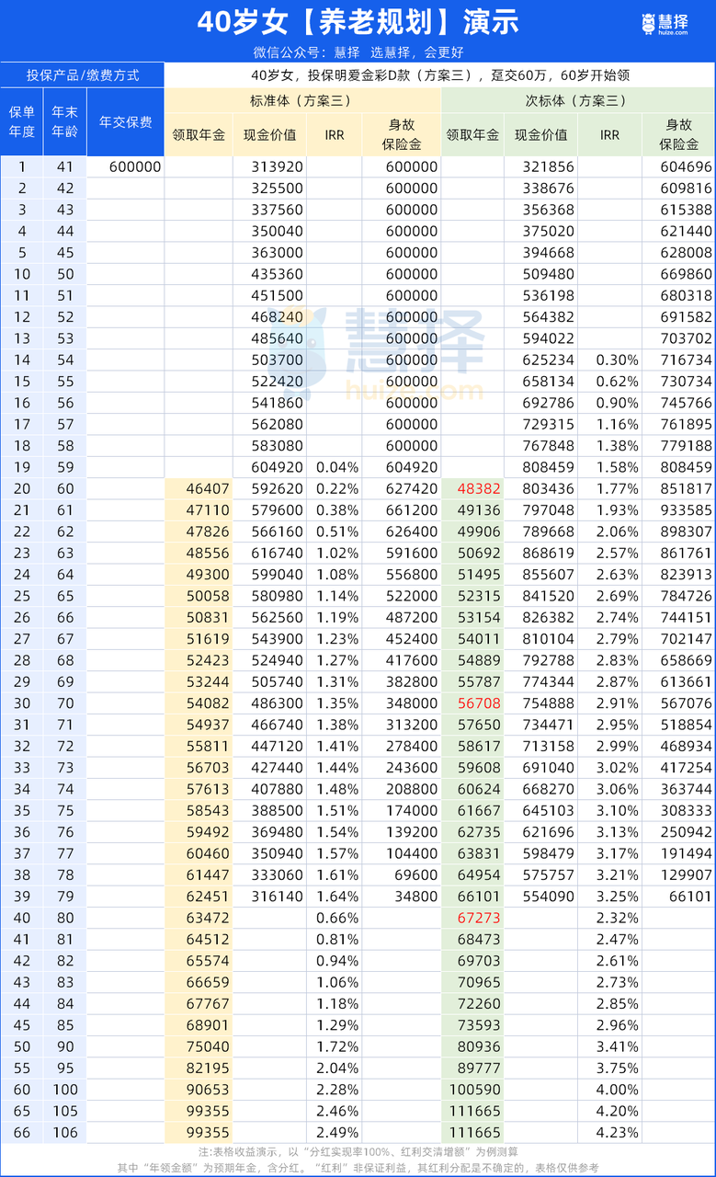716x1177 pixels.
Task: Click the cell 851817
Action: pyautogui.click(x=686, y=489)
